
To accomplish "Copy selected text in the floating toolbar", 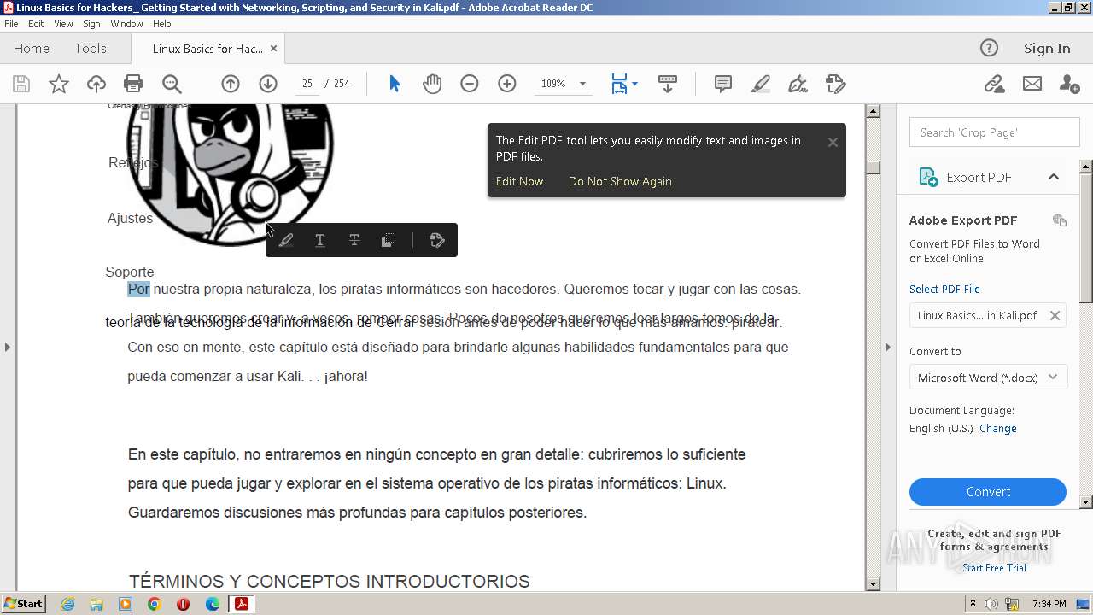I will [x=388, y=240].
